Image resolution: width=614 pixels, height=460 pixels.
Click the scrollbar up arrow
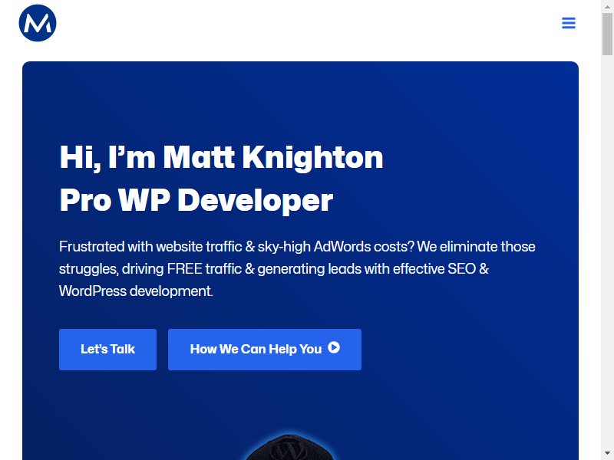[607, 6]
